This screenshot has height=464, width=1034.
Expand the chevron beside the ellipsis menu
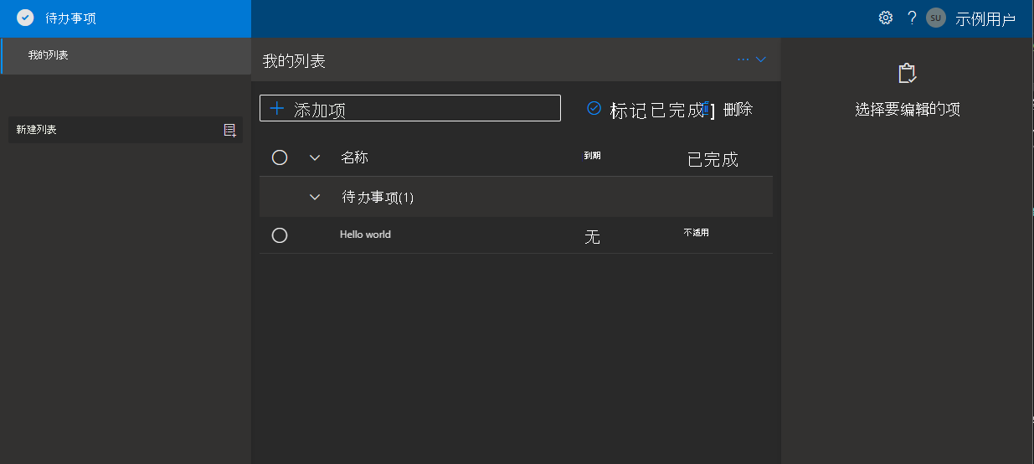point(761,59)
